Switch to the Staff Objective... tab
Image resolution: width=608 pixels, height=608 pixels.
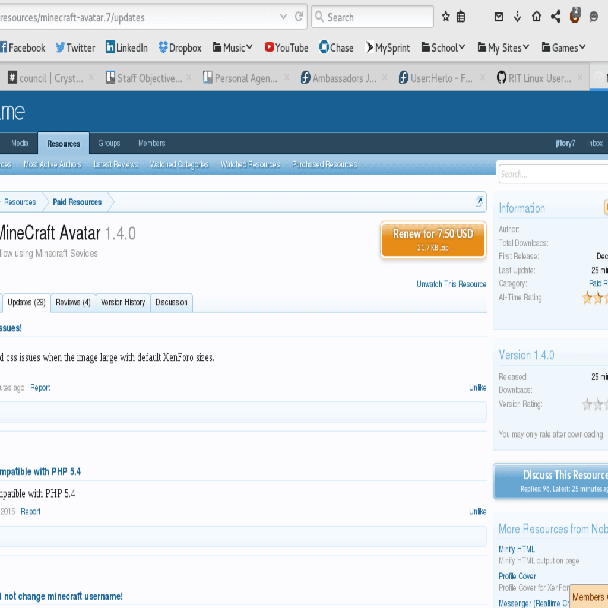tap(149, 78)
